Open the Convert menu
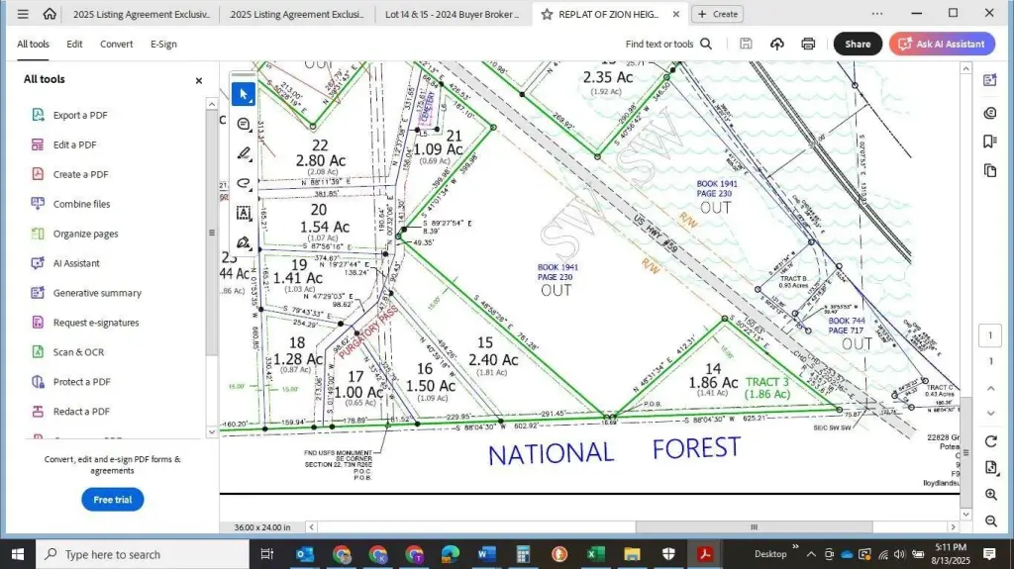This screenshot has height=569, width=1014. (116, 44)
